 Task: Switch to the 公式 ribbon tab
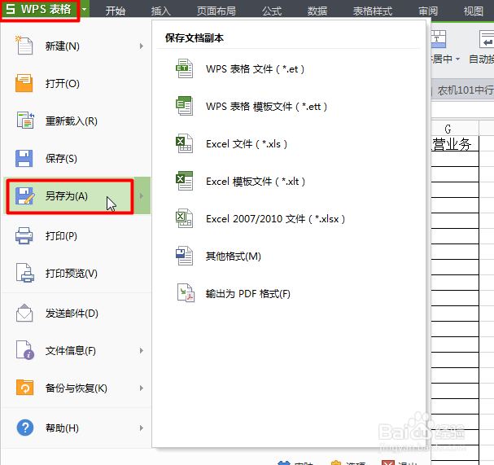point(272,11)
